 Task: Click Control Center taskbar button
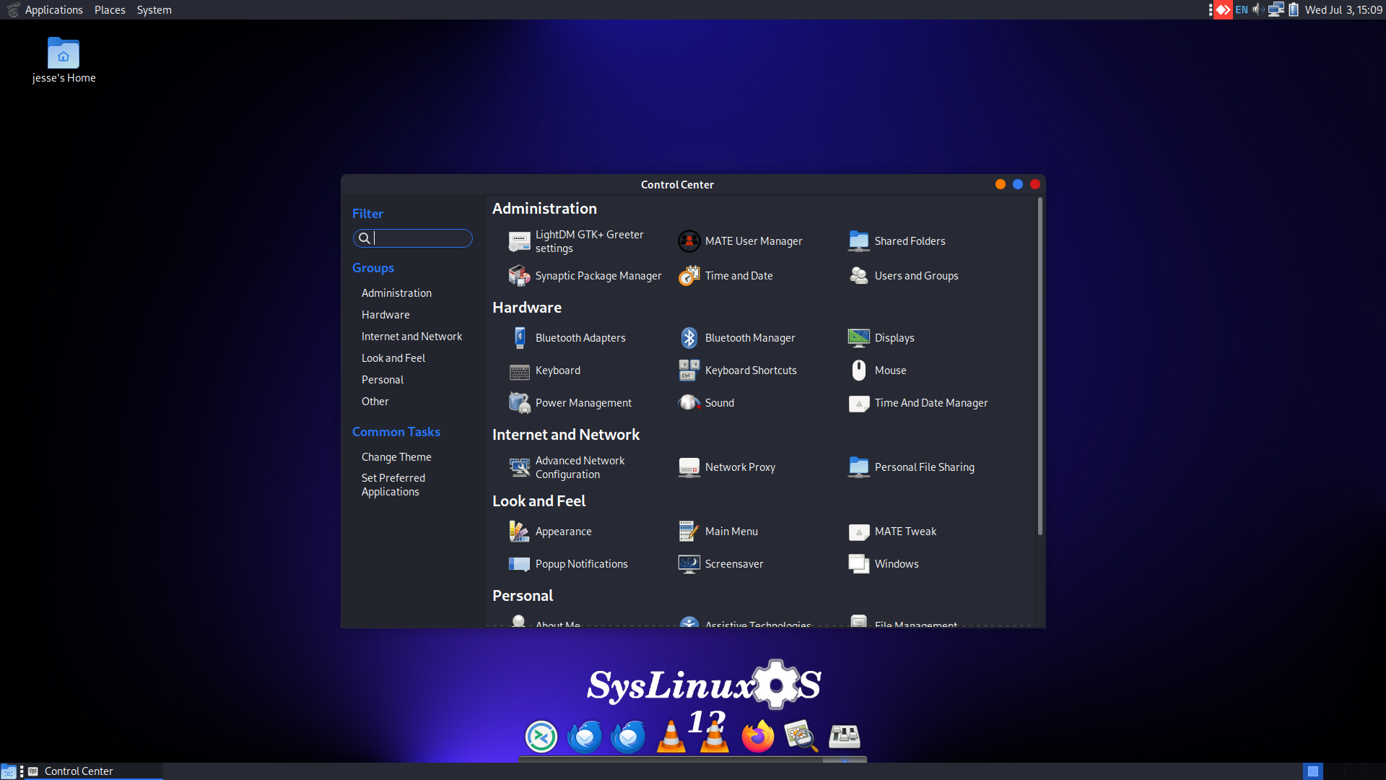(93, 771)
